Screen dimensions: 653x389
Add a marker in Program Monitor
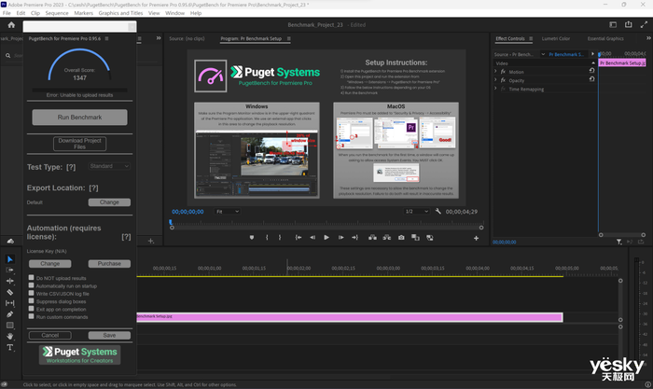pyautogui.click(x=252, y=237)
